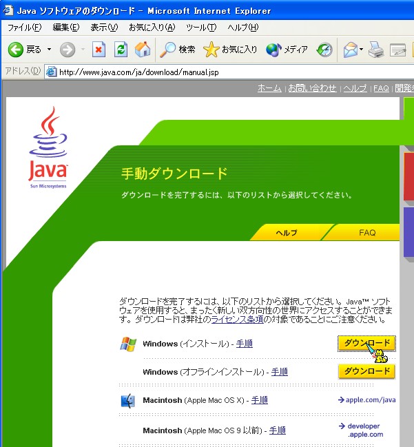Click the Stop button in the toolbar
The height and width of the screenshot is (447, 414).
(x=99, y=50)
